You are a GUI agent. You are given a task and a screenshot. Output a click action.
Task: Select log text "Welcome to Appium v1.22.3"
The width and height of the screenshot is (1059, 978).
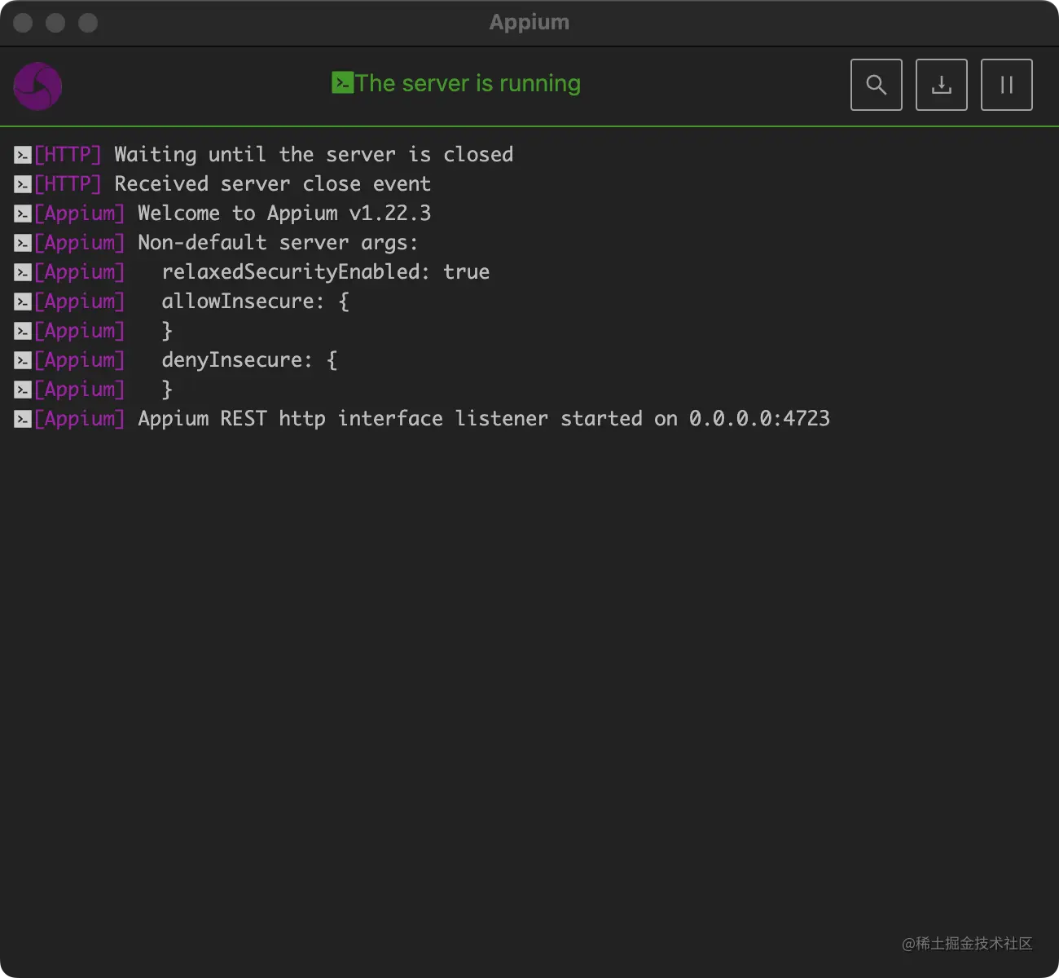tap(284, 214)
